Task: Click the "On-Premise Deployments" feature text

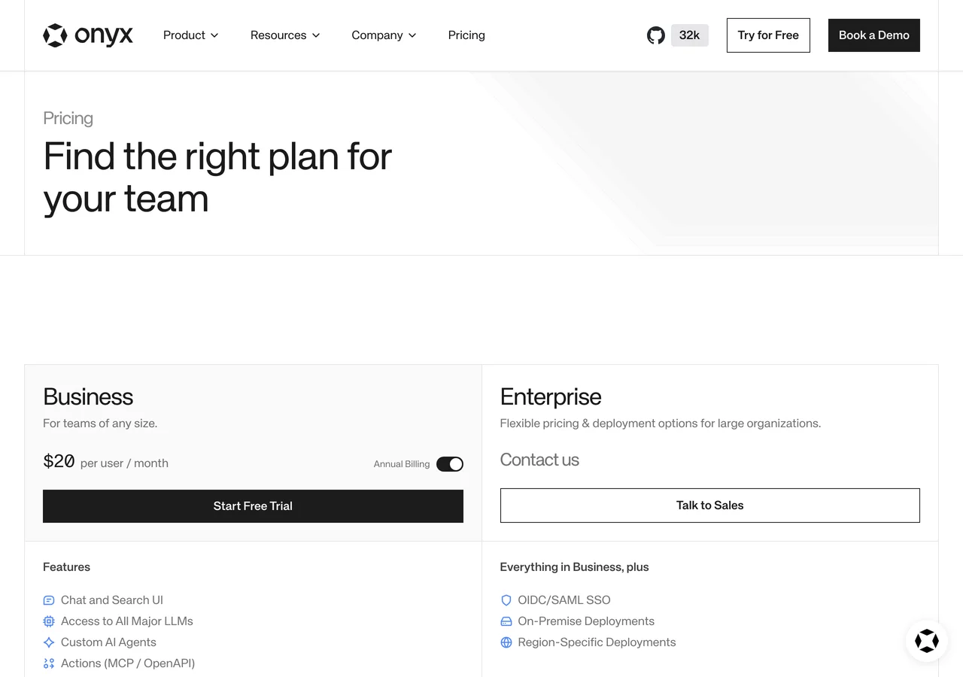Action: [586, 621]
